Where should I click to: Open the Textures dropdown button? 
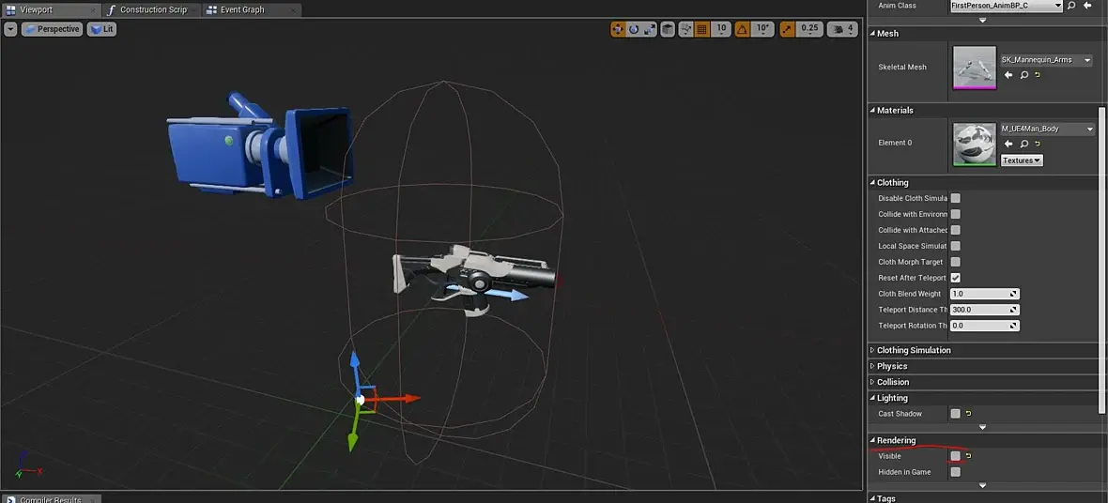(1021, 160)
